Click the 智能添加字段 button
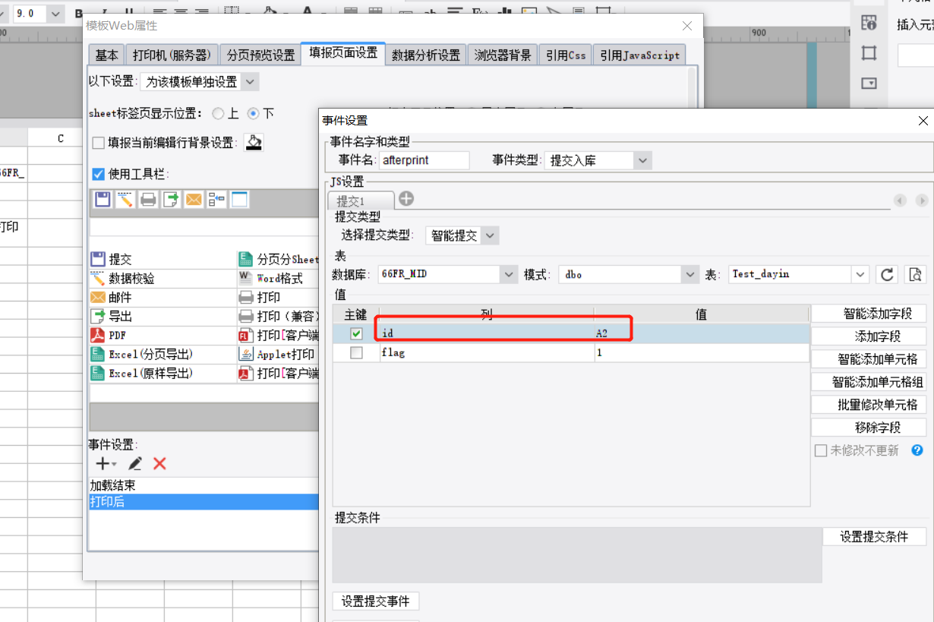Screen dimensions: 934x622 [869, 314]
